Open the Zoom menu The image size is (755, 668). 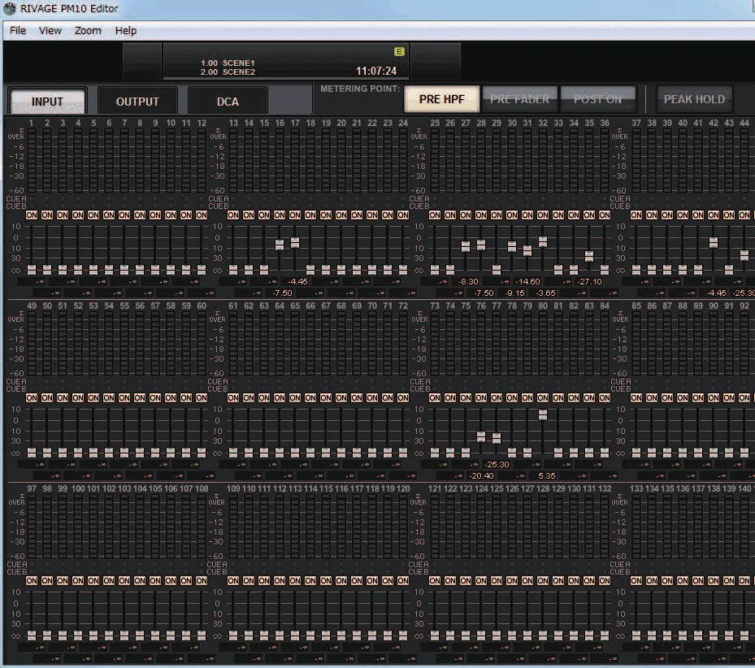point(88,30)
